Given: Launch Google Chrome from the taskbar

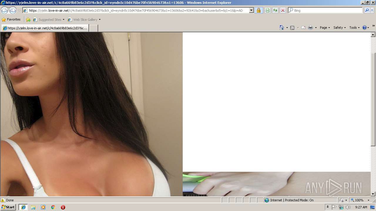Looking at the screenshot, I should click(x=53, y=207).
